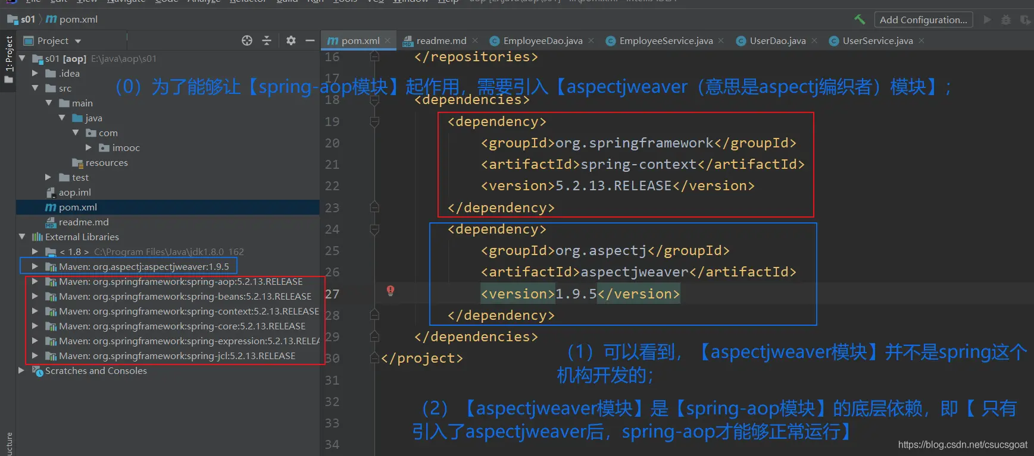The height and width of the screenshot is (456, 1034).
Task: Toggle code folding at line 19 dependency
Action: pos(374,122)
